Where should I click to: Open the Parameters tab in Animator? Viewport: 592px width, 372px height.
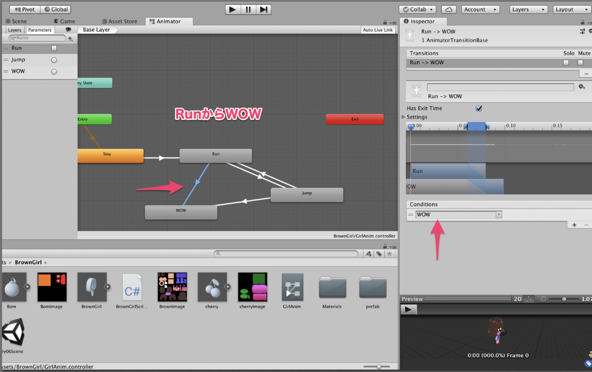39,30
